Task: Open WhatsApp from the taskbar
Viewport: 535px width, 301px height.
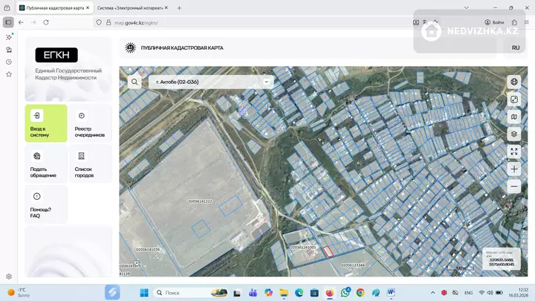Action: (345, 293)
